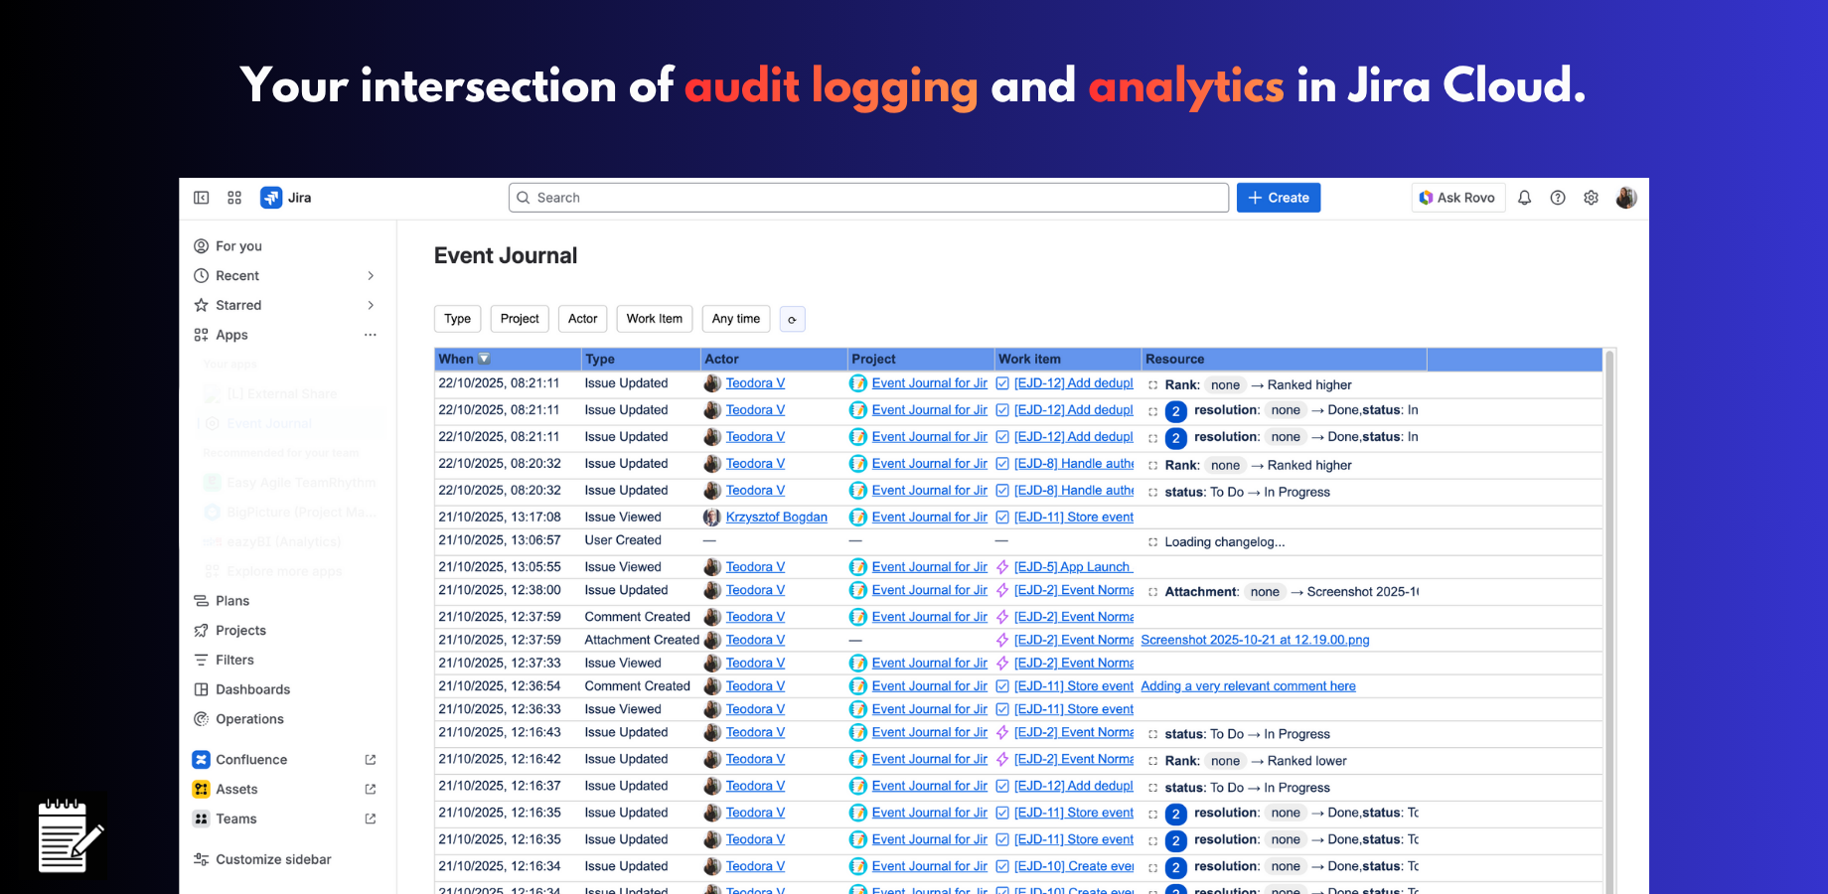Open the Jira app switcher grid icon
This screenshot has width=1828, height=894.
[x=234, y=197]
